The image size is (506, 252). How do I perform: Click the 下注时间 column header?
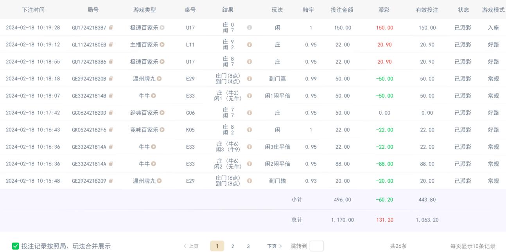click(33, 10)
